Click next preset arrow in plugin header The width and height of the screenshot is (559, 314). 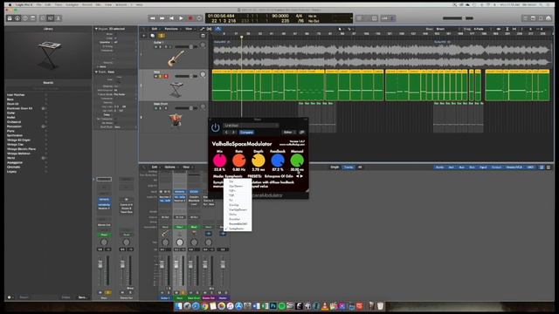pyautogui.click(x=233, y=132)
